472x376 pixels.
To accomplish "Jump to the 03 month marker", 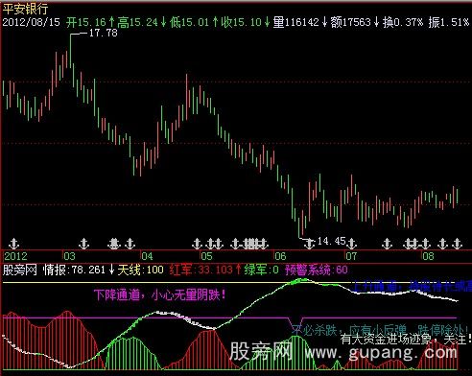I will [x=69, y=256].
